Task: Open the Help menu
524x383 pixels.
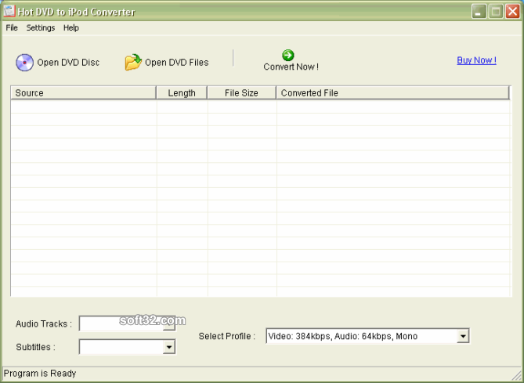Action: coord(71,27)
